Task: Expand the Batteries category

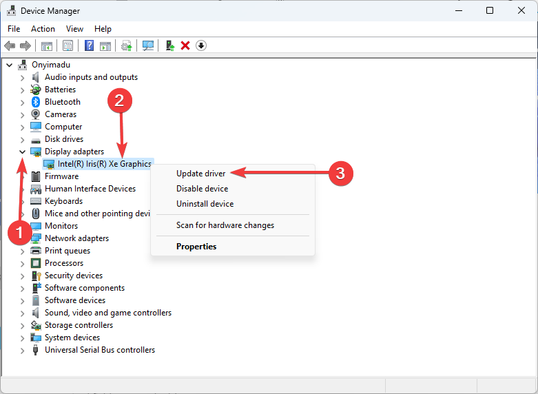Action: click(x=22, y=90)
